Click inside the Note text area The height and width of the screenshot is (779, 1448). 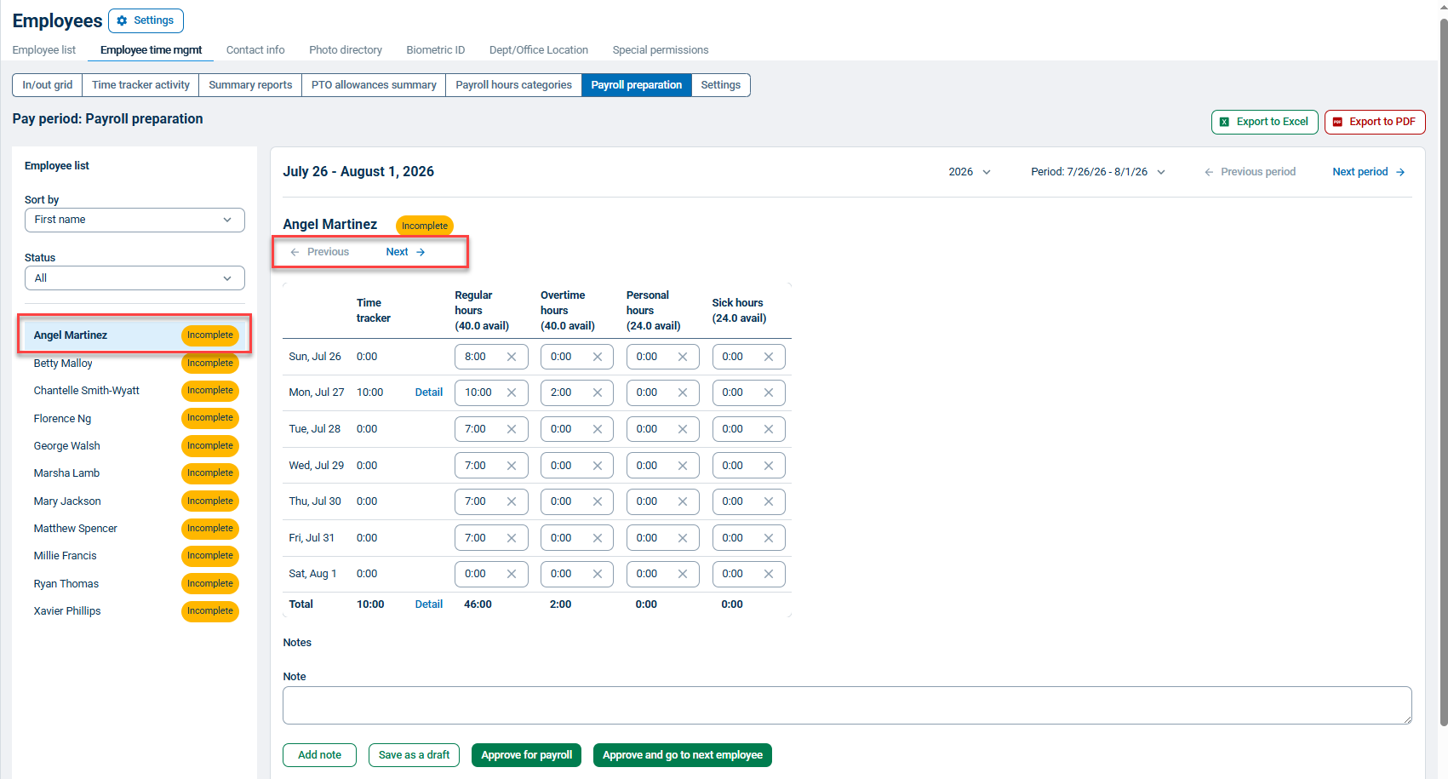847,706
